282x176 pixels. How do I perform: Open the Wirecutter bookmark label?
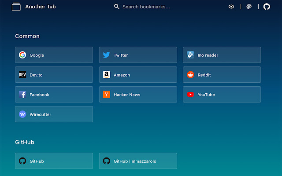point(41,114)
